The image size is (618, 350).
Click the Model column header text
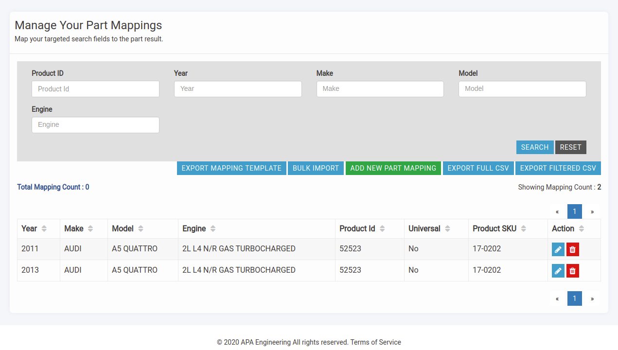(123, 228)
